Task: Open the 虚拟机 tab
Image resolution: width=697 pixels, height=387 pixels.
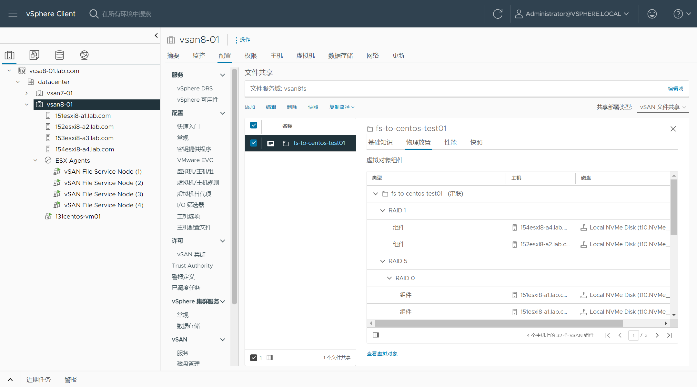Action: [x=306, y=56]
